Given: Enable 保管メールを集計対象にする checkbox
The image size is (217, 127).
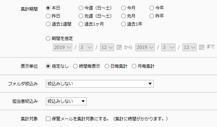Looking at the screenshot, I should (48, 119).
